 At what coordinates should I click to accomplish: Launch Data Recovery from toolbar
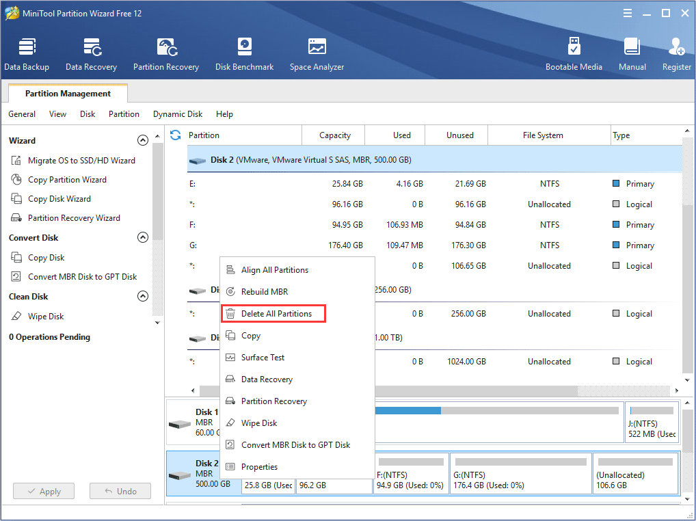91,54
